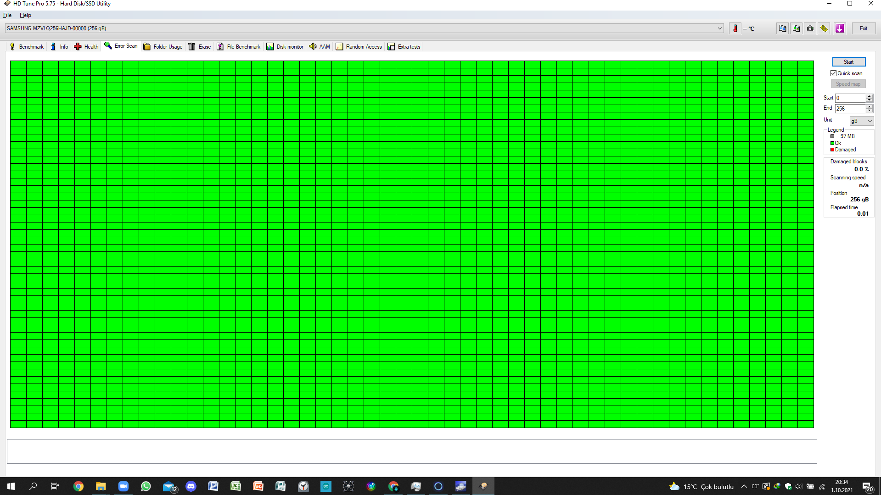Copy text results to clipboard
This screenshot has width=881, height=495.
point(783,28)
